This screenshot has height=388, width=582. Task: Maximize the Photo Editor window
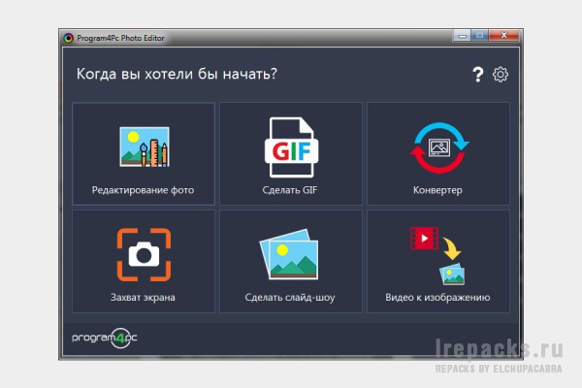(x=480, y=36)
